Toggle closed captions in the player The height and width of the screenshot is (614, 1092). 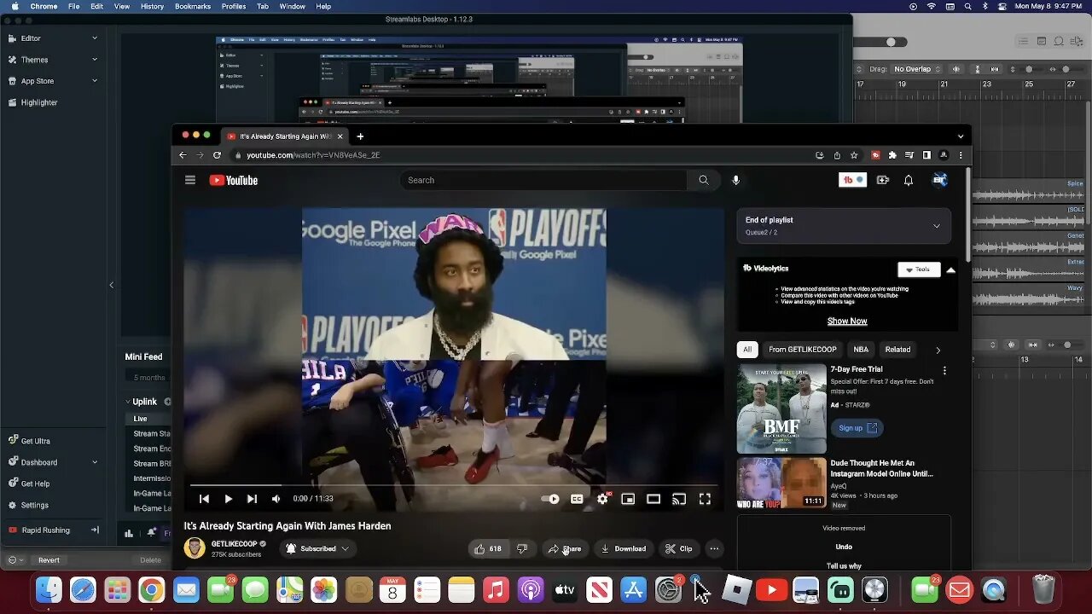click(x=577, y=499)
